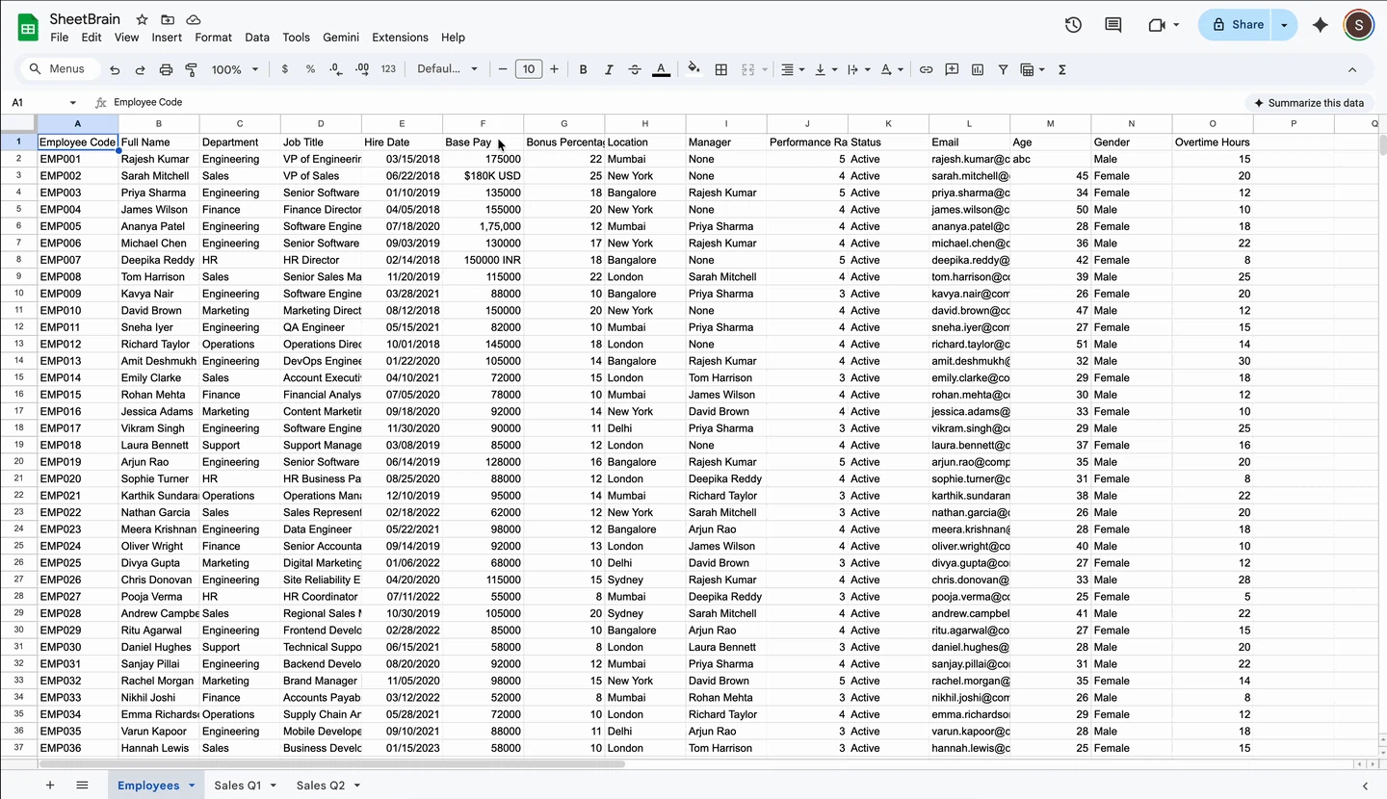Redo the last undone action
1387x799 pixels.
tap(140, 69)
